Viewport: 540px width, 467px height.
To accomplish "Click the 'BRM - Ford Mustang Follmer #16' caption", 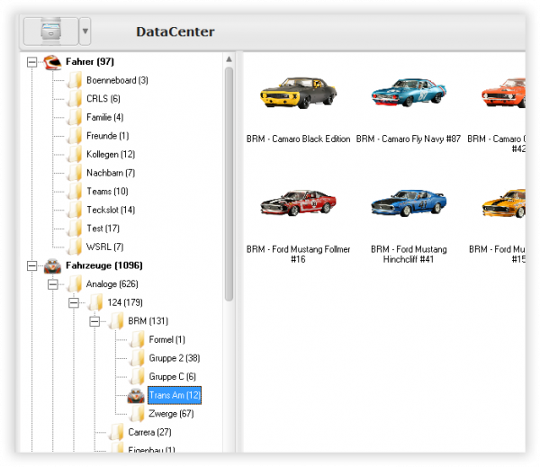I will [x=298, y=255].
